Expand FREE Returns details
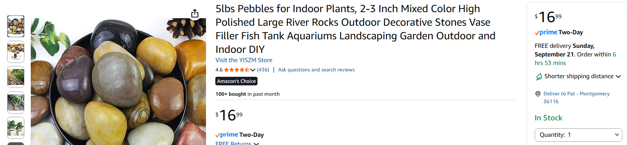 237,143
